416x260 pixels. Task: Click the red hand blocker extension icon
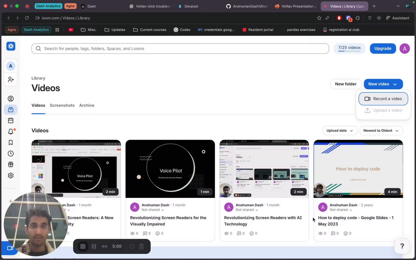[x=339, y=18]
